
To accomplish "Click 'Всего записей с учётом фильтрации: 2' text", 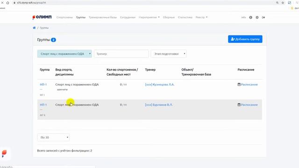I will 64,150.
